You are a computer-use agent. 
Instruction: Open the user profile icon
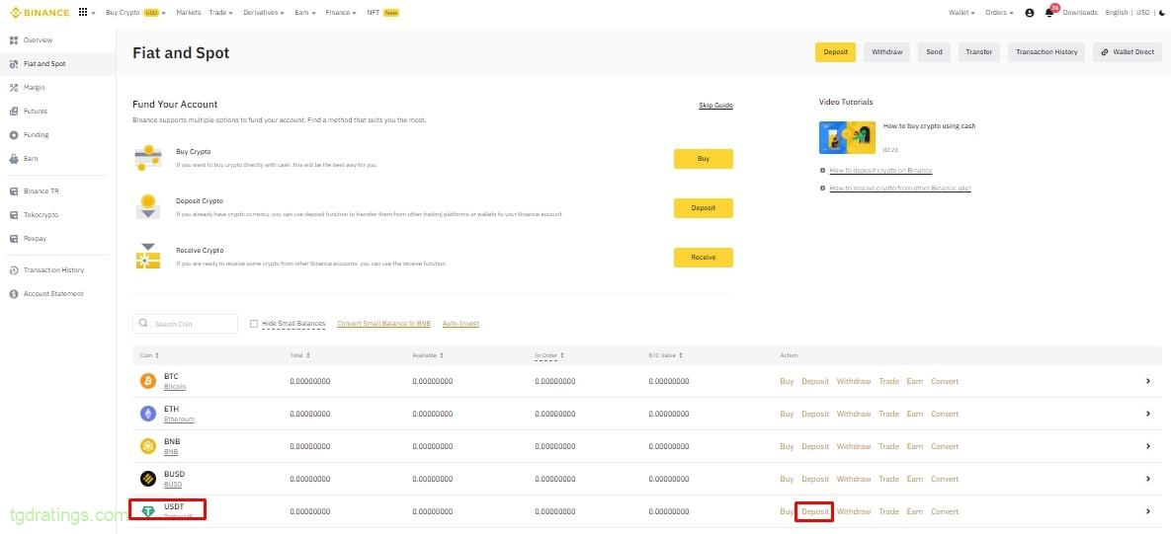[x=1030, y=13]
